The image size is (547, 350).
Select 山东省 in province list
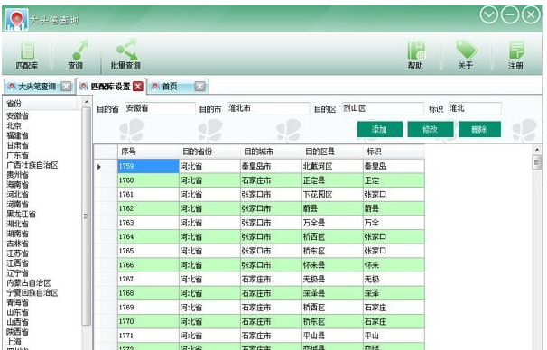[x=17, y=312]
